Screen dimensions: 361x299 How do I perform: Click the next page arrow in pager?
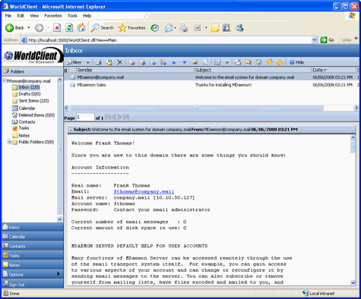point(120,117)
